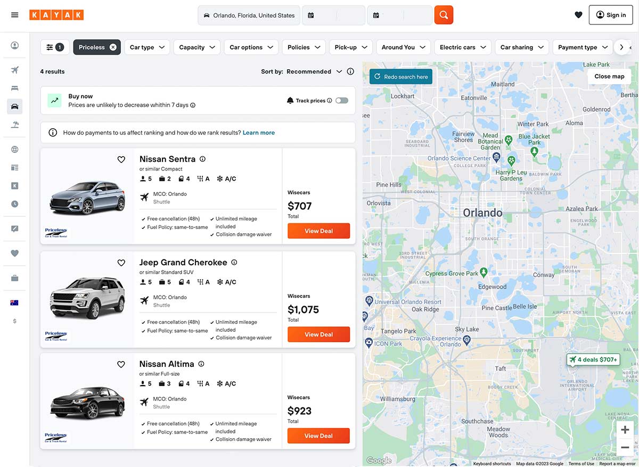The width and height of the screenshot is (639, 467).
Task: Zoom in on the map
Action: click(x=625, y=430)
